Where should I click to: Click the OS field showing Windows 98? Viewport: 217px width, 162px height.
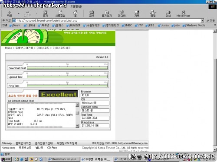pos(95,103)
